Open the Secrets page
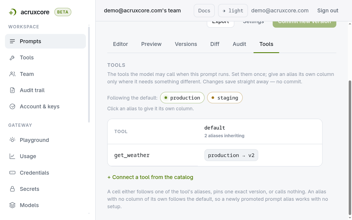Viewport: 352px width, 220px height. tap(45, 189)
